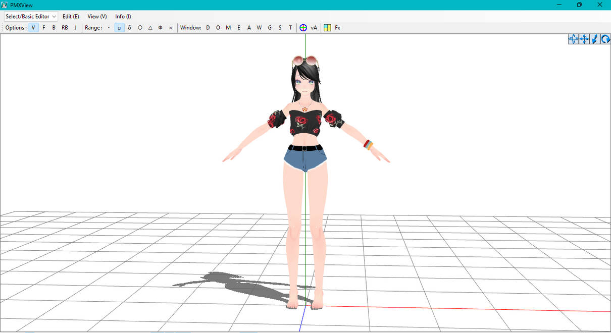Click the rotate view circular arrow icon
The image size is (611, 333).
point(605,39)
